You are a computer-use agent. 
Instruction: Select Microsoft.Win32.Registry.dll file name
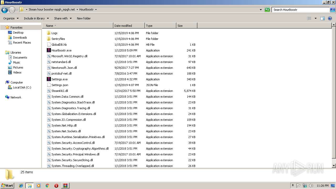69,56
